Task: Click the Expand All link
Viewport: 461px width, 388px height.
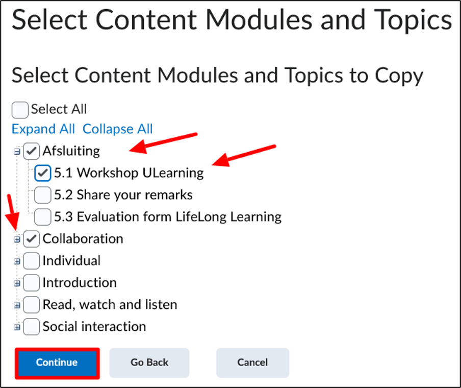Action: click(43, 129)
